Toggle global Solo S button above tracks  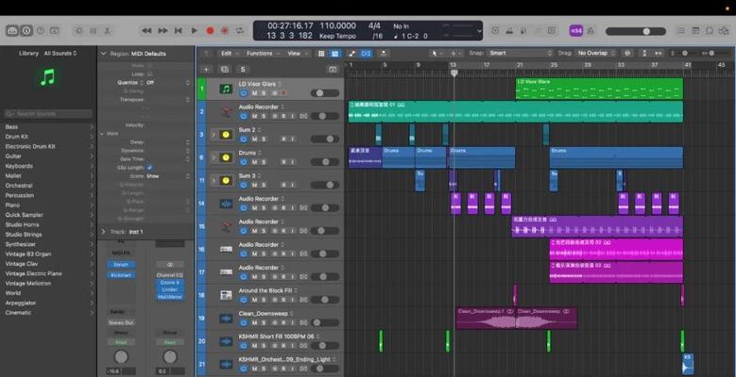(x=243, y=70)
